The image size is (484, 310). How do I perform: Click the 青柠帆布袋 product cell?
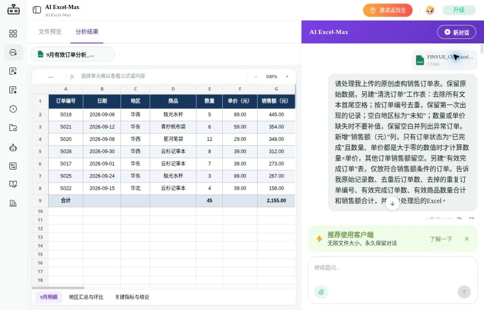[x=173, y=127]
